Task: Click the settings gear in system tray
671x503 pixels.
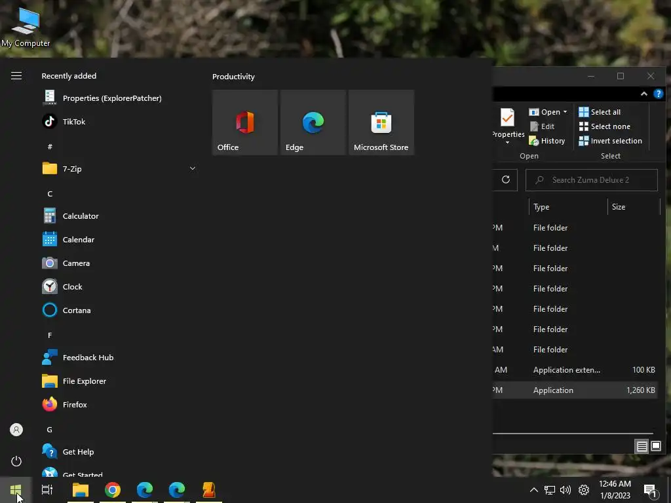Action: (584, 490)
